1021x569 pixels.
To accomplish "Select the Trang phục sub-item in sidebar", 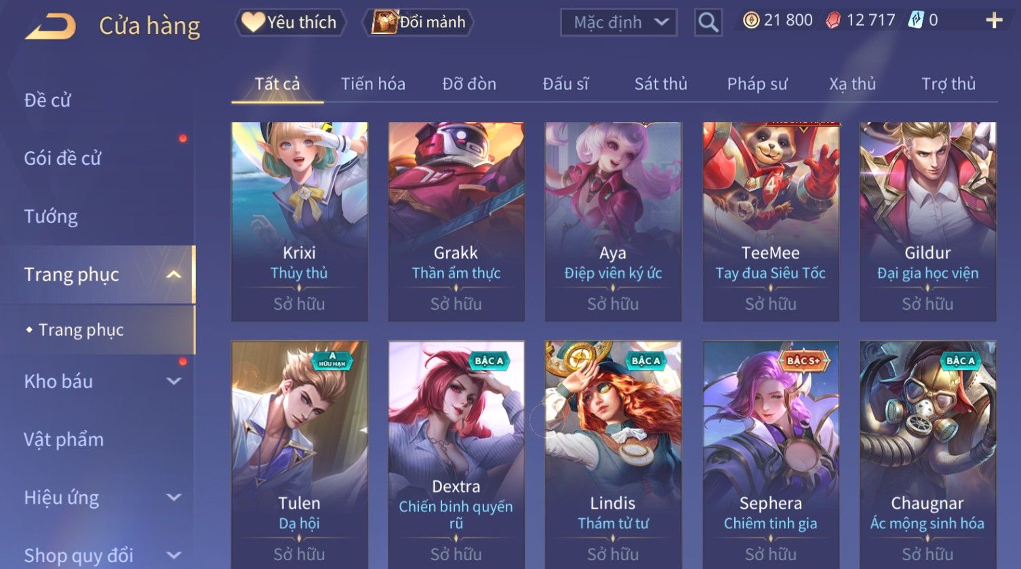I will [x=81, y=330].
